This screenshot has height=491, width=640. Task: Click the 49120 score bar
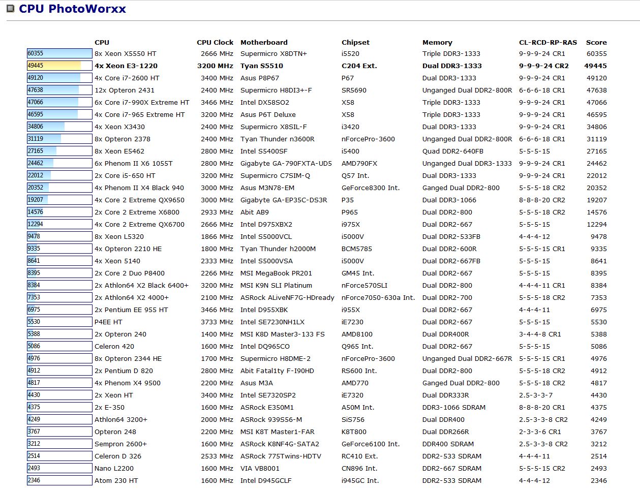59,78
